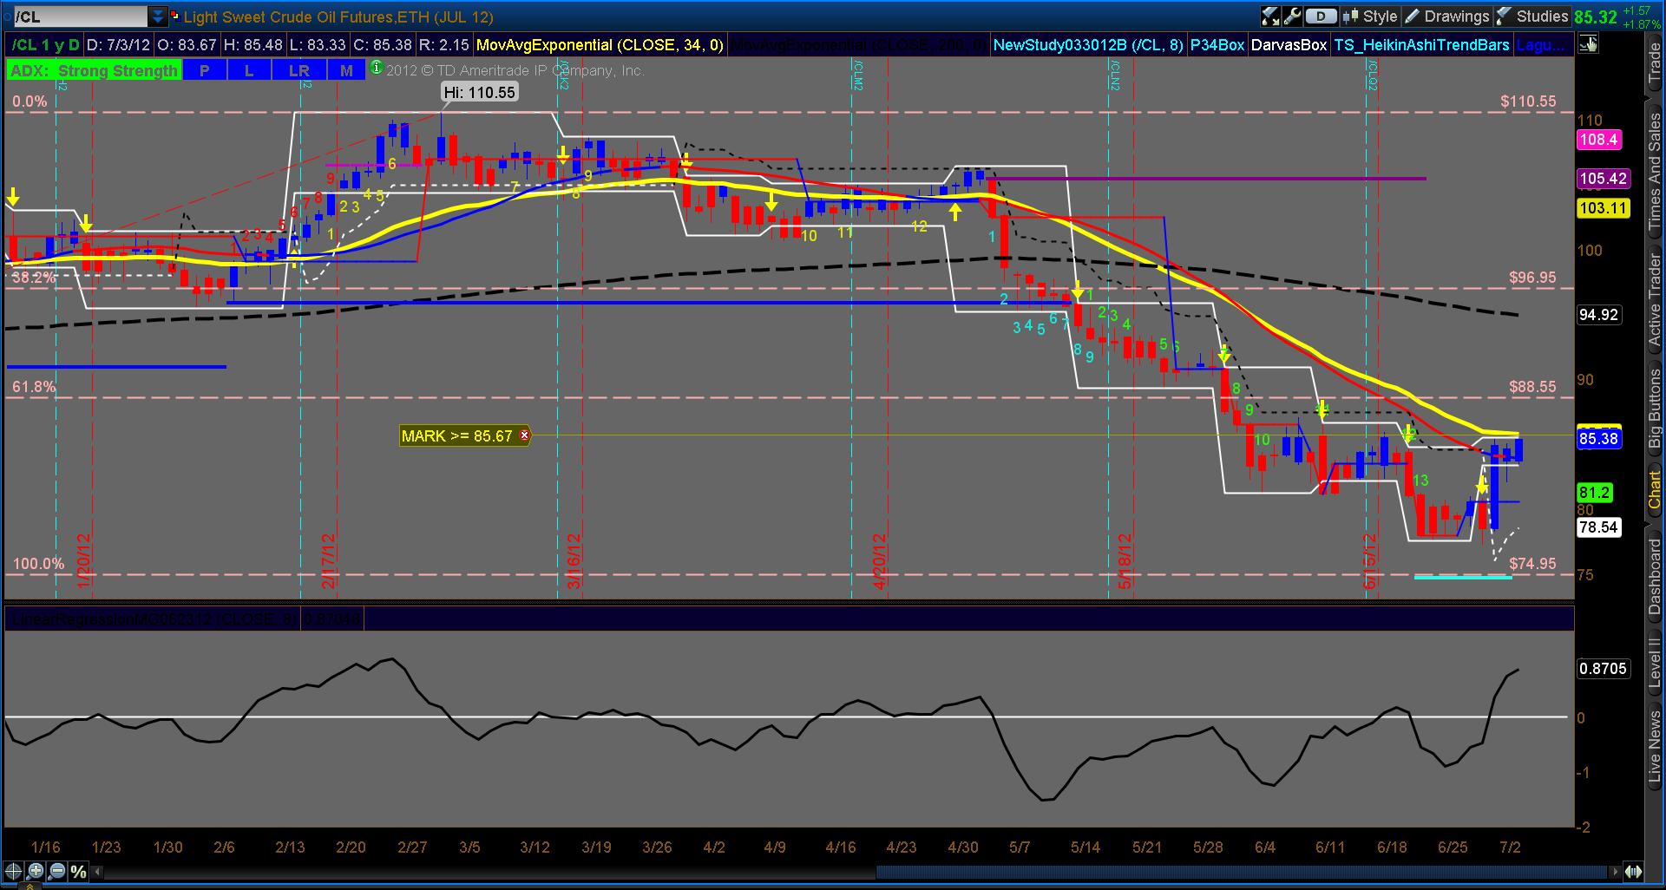Click the colored squares symbol link icon

coord(175,16)
